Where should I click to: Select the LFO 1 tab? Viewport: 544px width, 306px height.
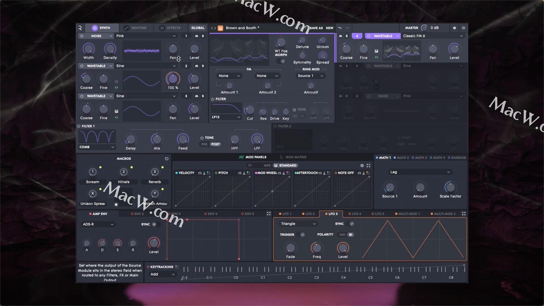pos(285,214)
